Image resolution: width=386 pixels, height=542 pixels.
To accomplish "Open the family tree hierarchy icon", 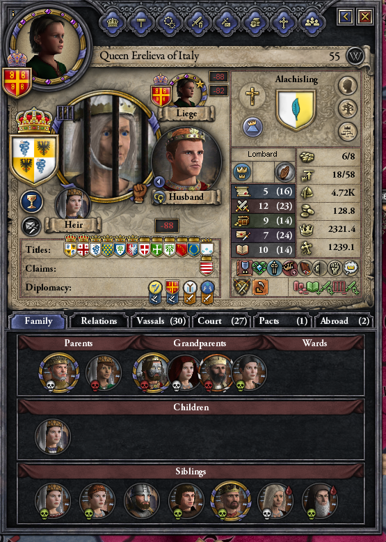I will pyautogui.click(x=347, y=132).
